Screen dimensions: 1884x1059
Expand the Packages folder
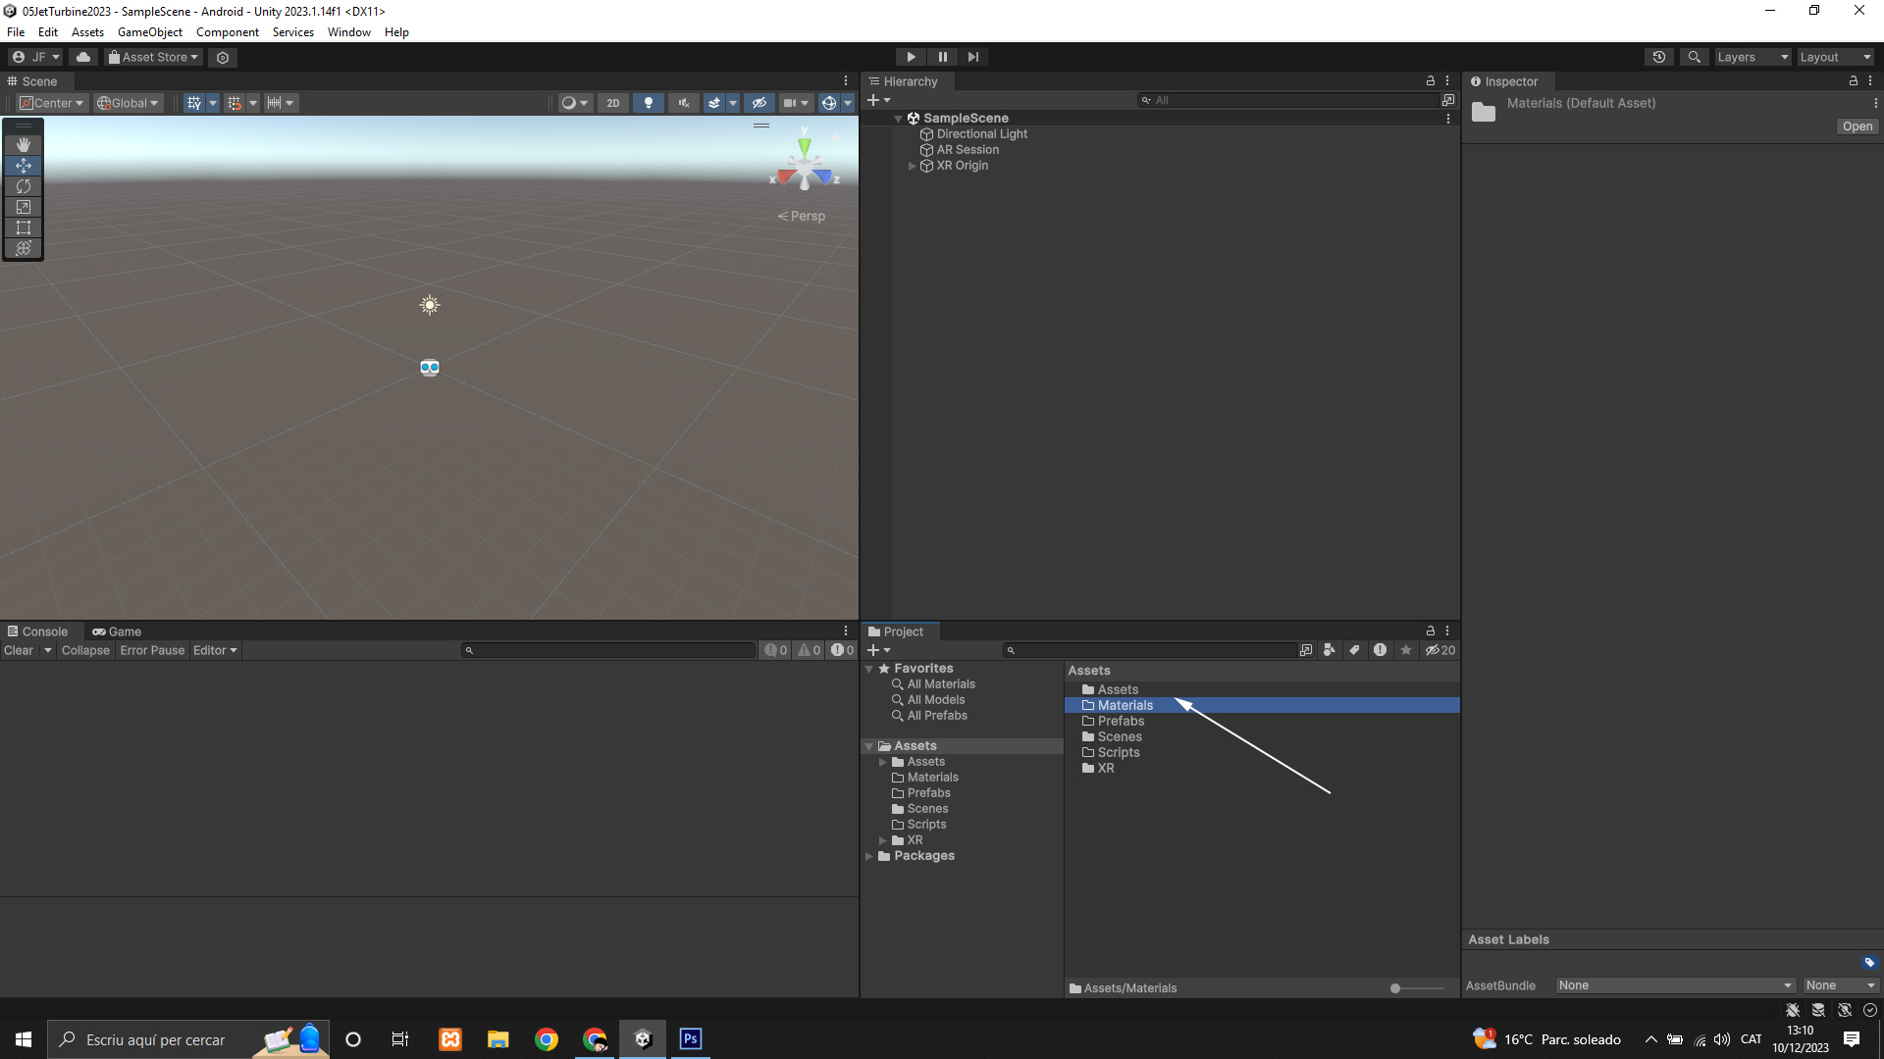click(x=869, y=856)
